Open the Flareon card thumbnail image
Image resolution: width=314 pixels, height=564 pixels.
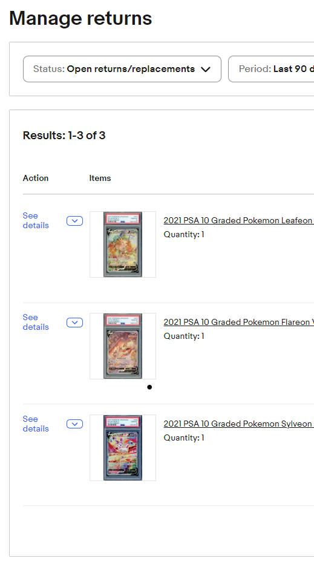coord(123,346)
